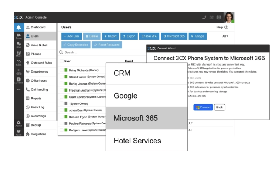Click the Add user button

click(x=71, y=36)
